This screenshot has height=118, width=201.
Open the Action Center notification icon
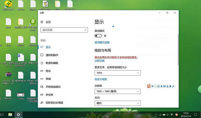(x=195, y=115)
